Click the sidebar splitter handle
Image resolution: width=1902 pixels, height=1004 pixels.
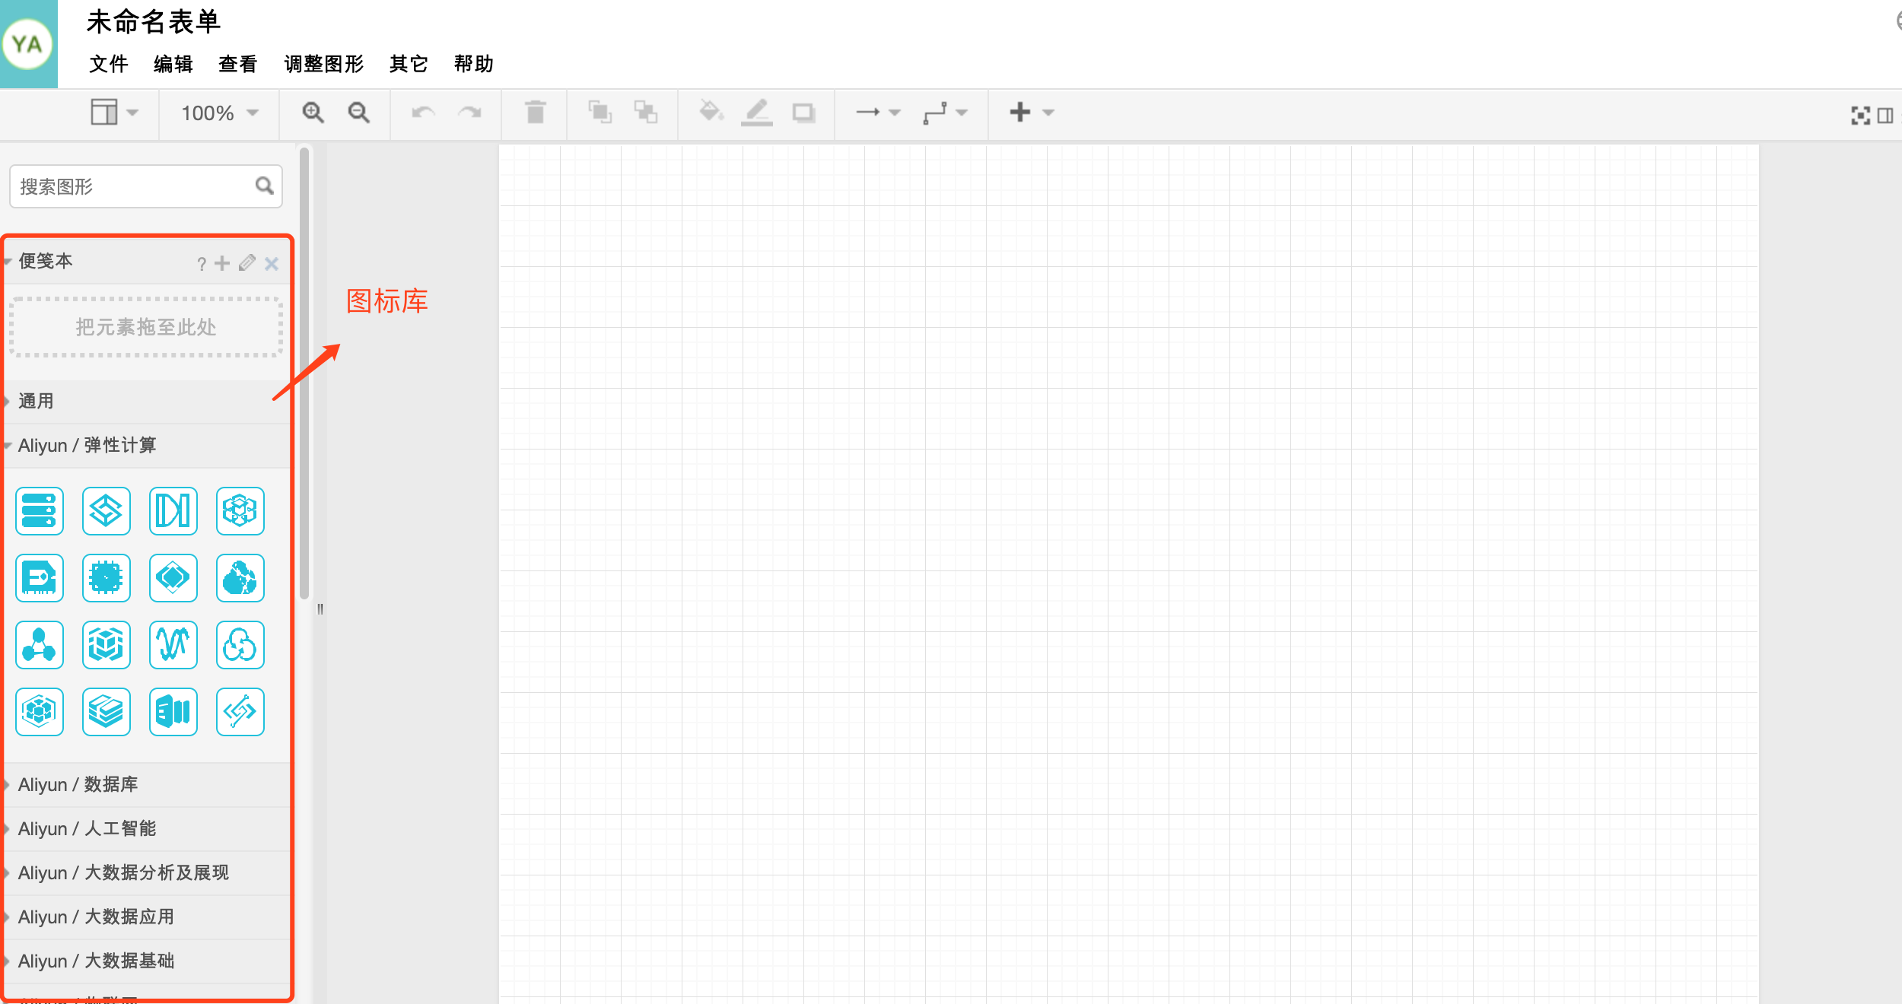(320, 608)
